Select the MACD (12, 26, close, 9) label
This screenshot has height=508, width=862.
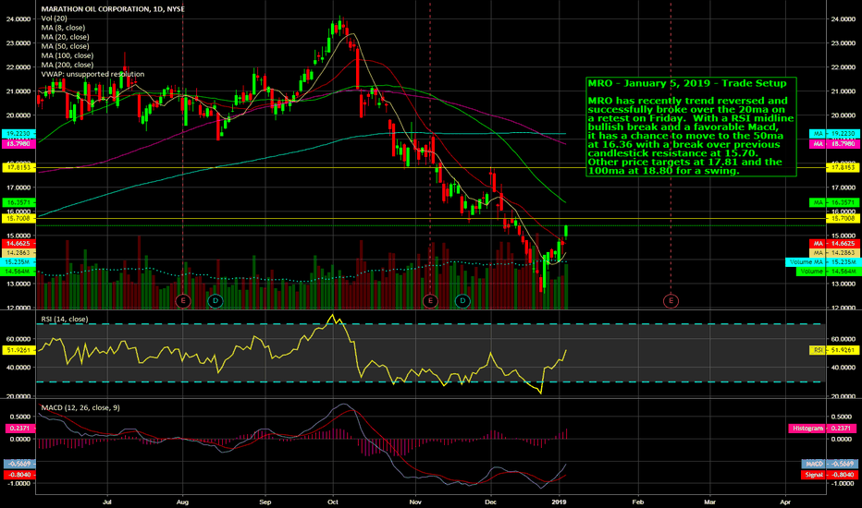(80, 407)
